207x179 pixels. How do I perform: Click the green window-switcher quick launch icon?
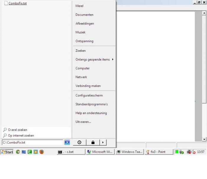(30, 152)
